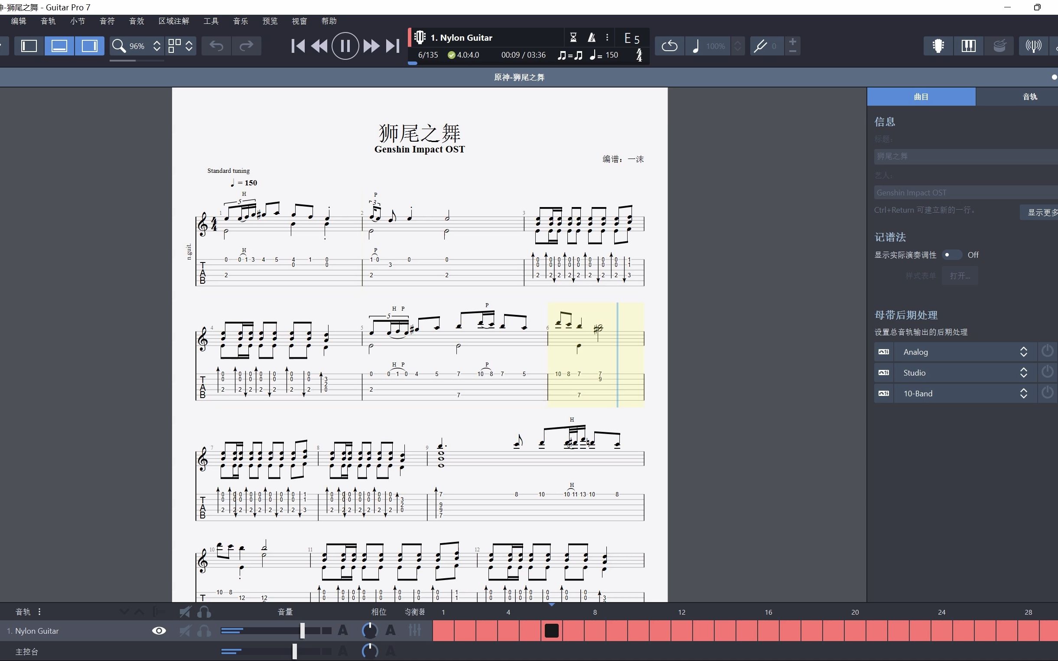Toggle 显示实际演奏调性 switch

click(x=951, y=255)
